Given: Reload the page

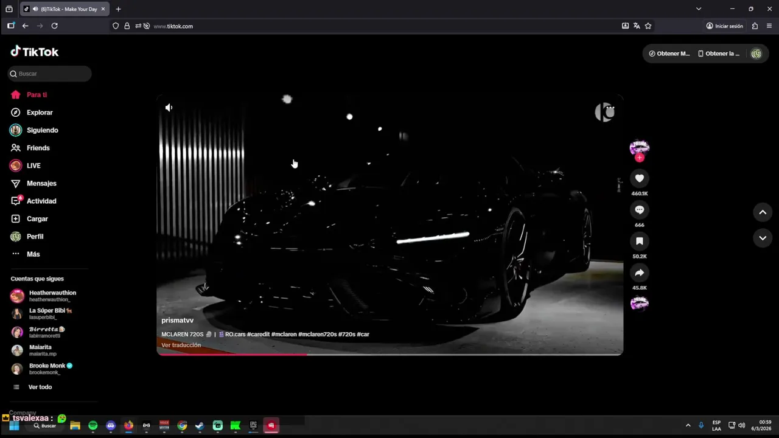Looking at the screenshot, I should (54, 26).
